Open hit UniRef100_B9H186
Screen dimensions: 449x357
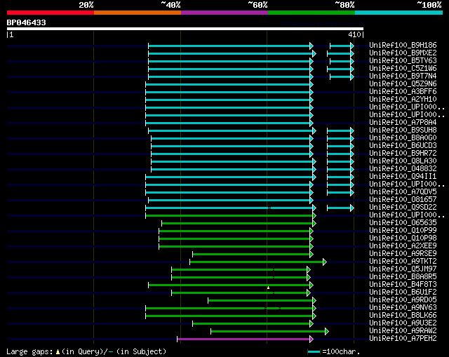point(403,45)
